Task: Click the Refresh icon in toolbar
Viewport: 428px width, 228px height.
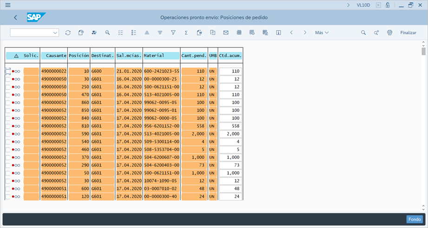Action: point(68,33)
